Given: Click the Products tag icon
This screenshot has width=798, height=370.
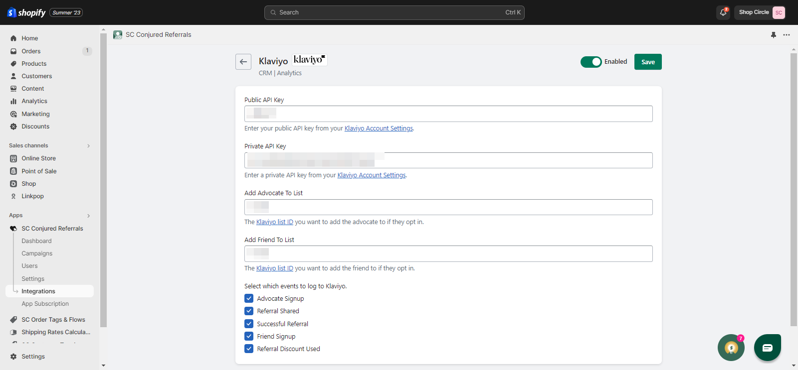Looking at the screenshot, I should [13, 64].
